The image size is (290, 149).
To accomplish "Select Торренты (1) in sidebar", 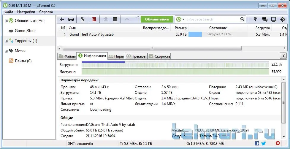I will (x=26, y=41).
